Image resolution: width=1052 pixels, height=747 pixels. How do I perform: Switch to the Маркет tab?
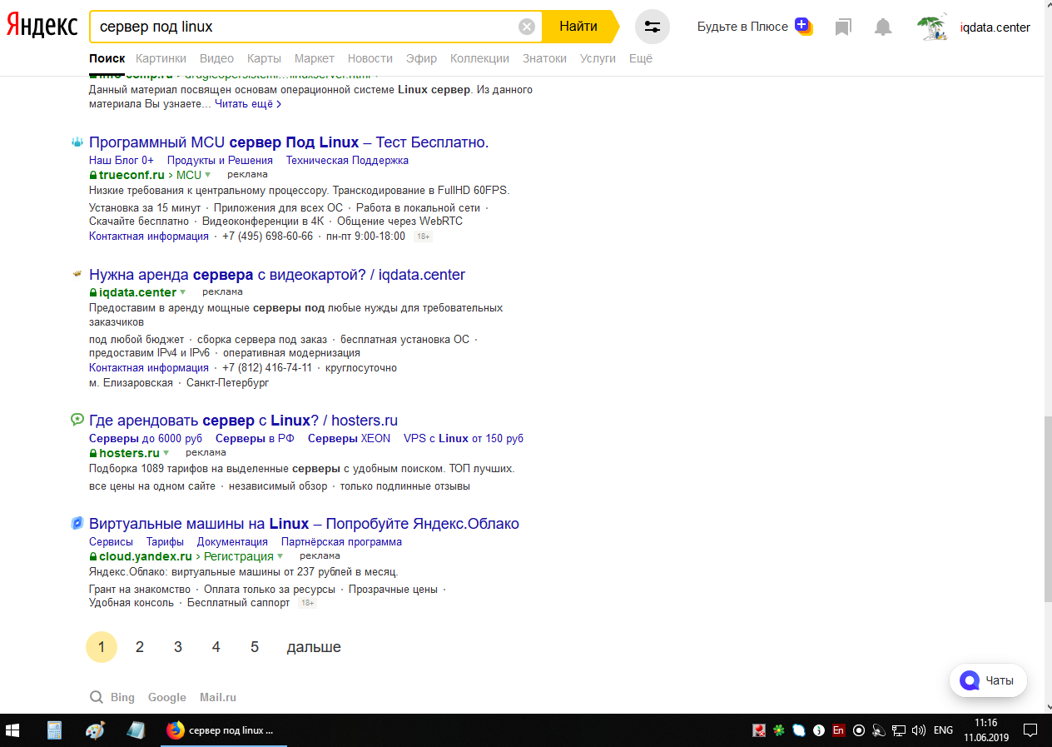(x=315, y=58)
